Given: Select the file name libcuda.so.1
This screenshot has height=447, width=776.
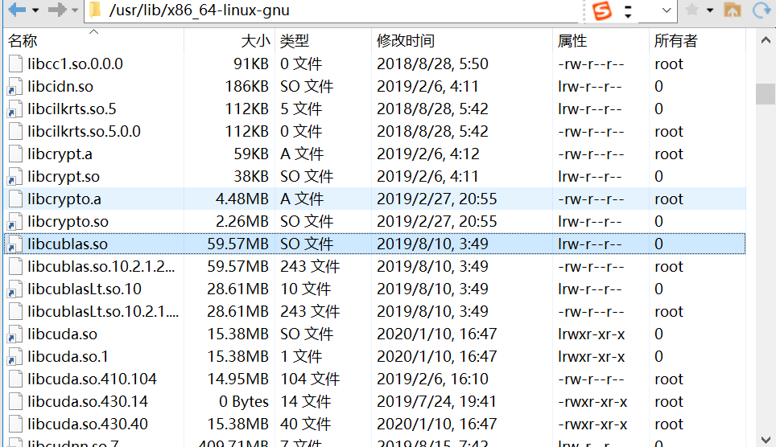Looking at the screenshot, I should (x=68, y=356).
